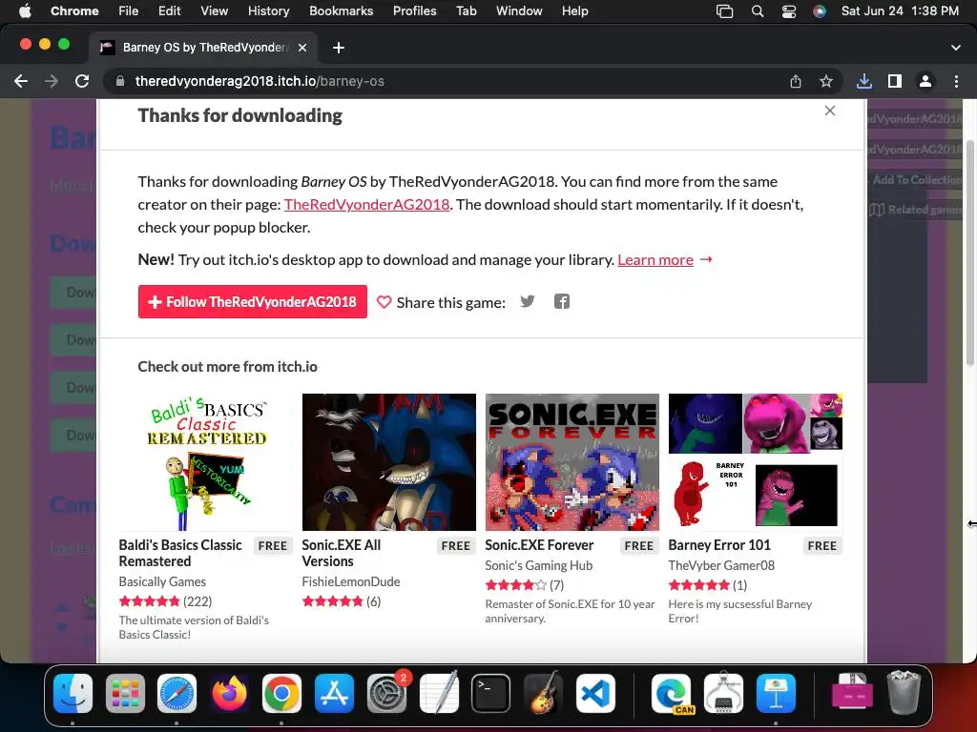
Task: Go back in Chrome
Action: point(21,81)
